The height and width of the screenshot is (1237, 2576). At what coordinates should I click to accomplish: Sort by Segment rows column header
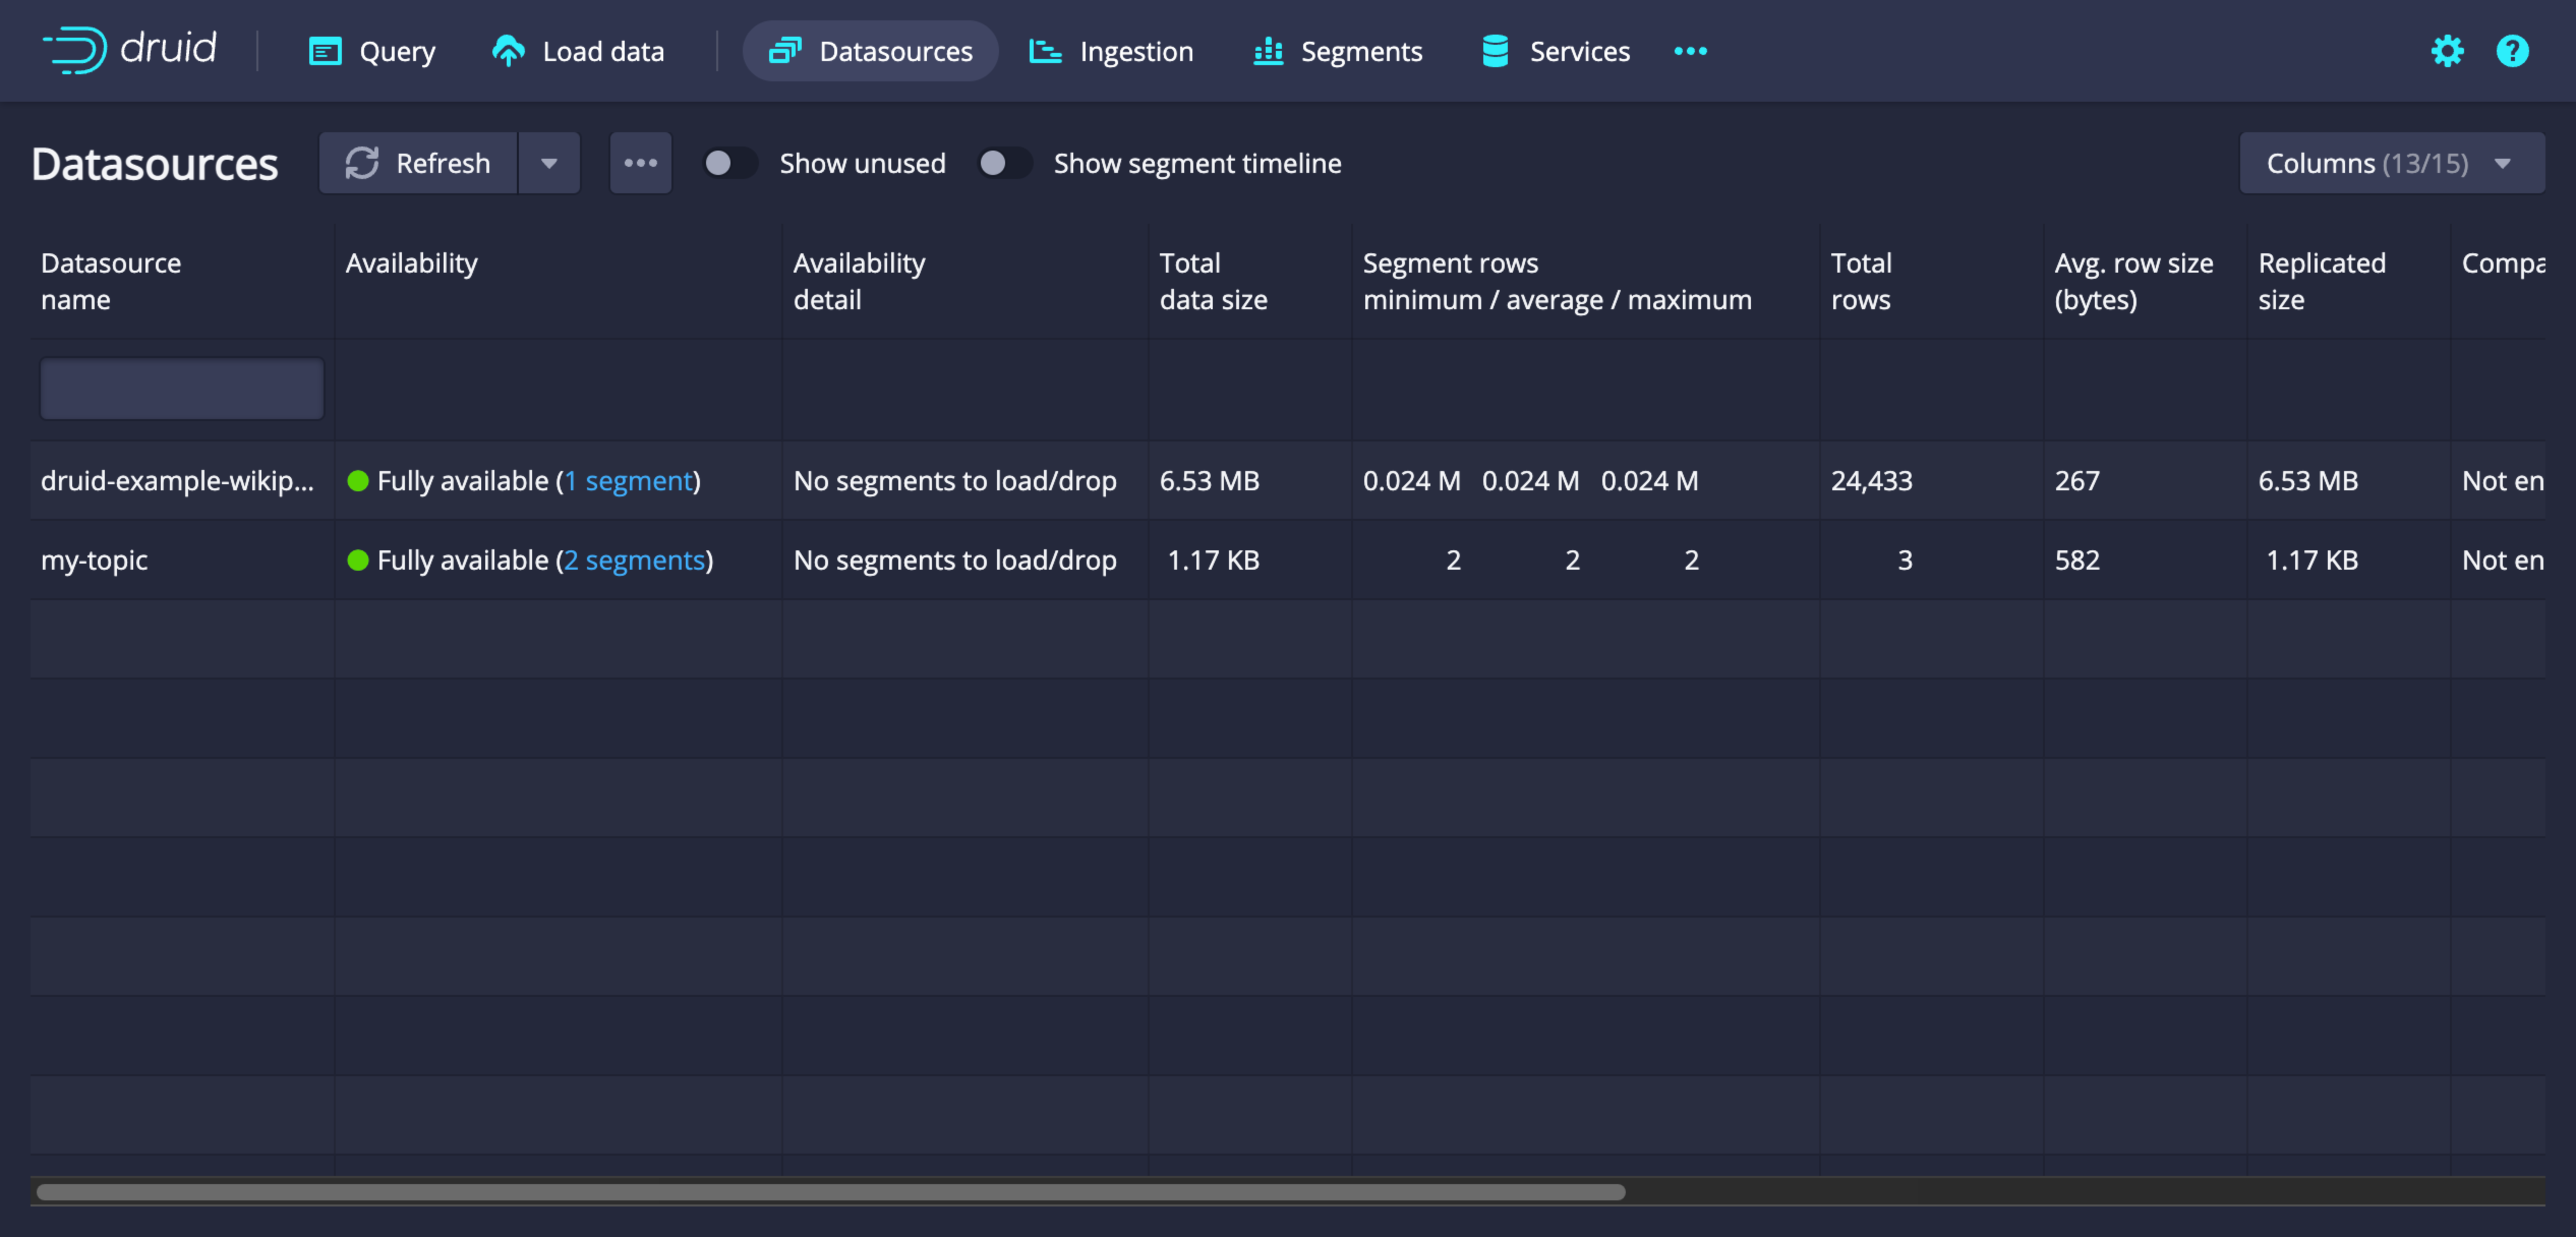pyautogui.click(x=1585, y=281)
